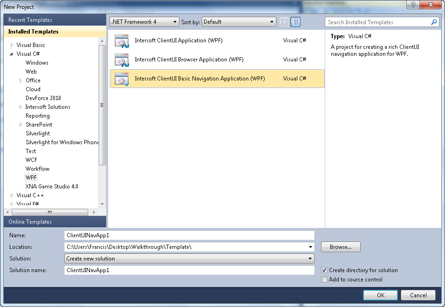Select Intersoft ClientUI Basic Navigation Application template
Screen dimensions: 445x307
click(217, 79)
